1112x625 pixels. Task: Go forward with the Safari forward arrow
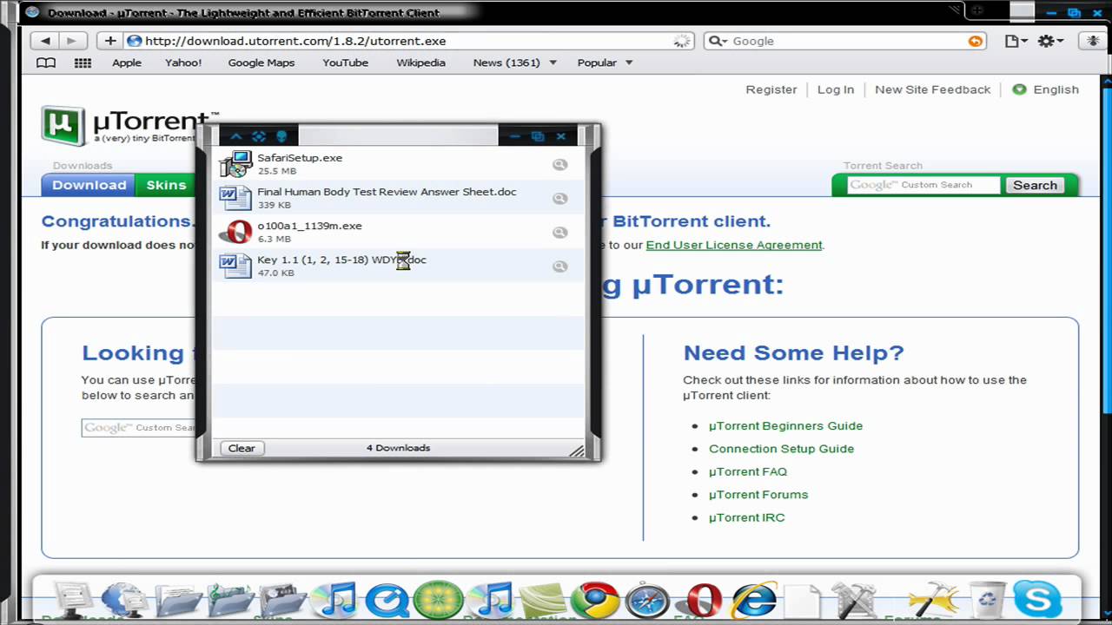point(72,41)
